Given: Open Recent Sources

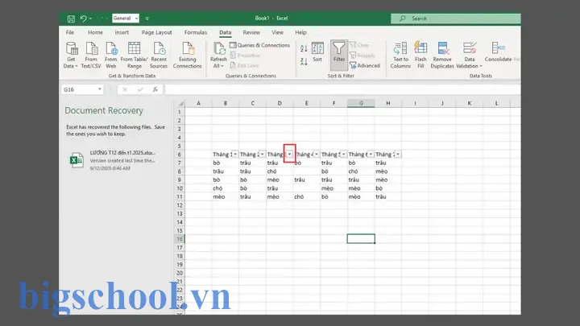Looking at the screenshot, I should pyautogui.click(x=159, y=55).
